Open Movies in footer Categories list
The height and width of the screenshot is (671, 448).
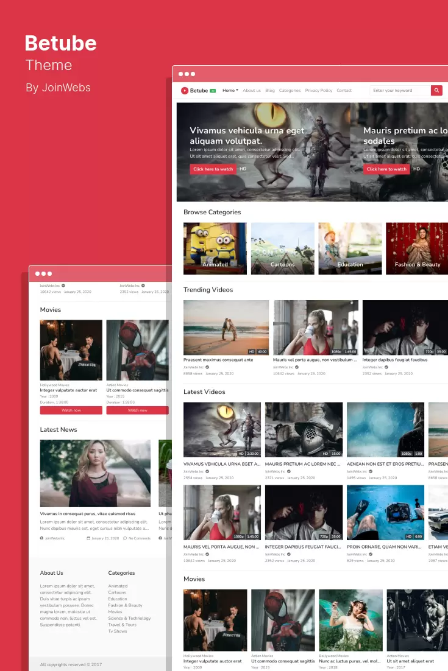pyautogui.click(x=115, y=612)
